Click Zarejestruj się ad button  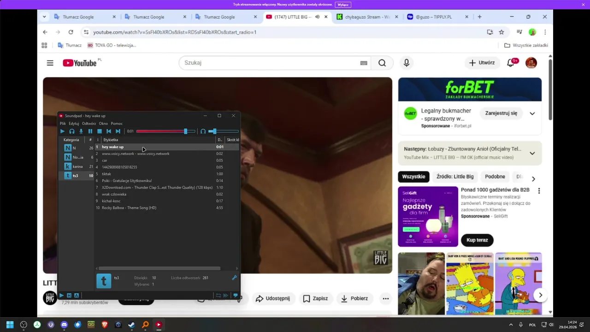501,113
